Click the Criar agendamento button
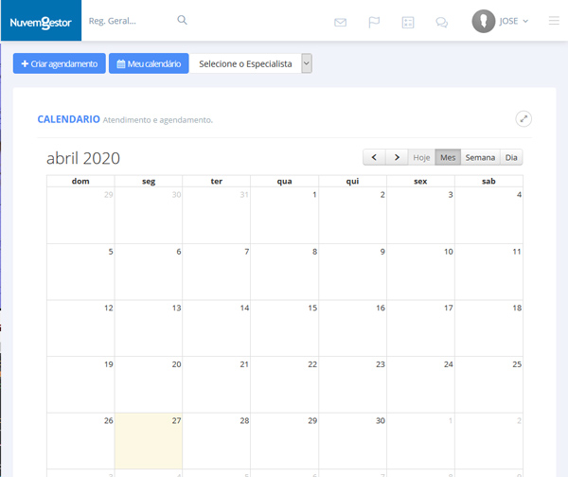Screen dimensions: 568x477 tap(60, 63)
